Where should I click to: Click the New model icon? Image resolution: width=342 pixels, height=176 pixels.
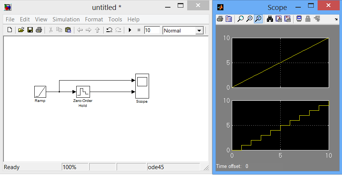(10, 30)
